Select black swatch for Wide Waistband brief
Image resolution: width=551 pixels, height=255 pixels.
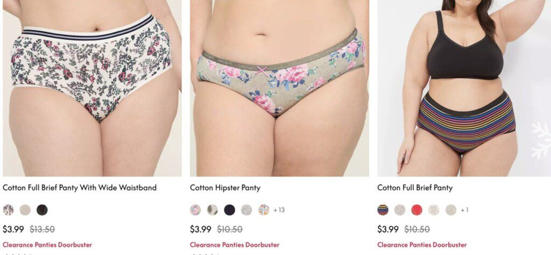coord(42,210)
